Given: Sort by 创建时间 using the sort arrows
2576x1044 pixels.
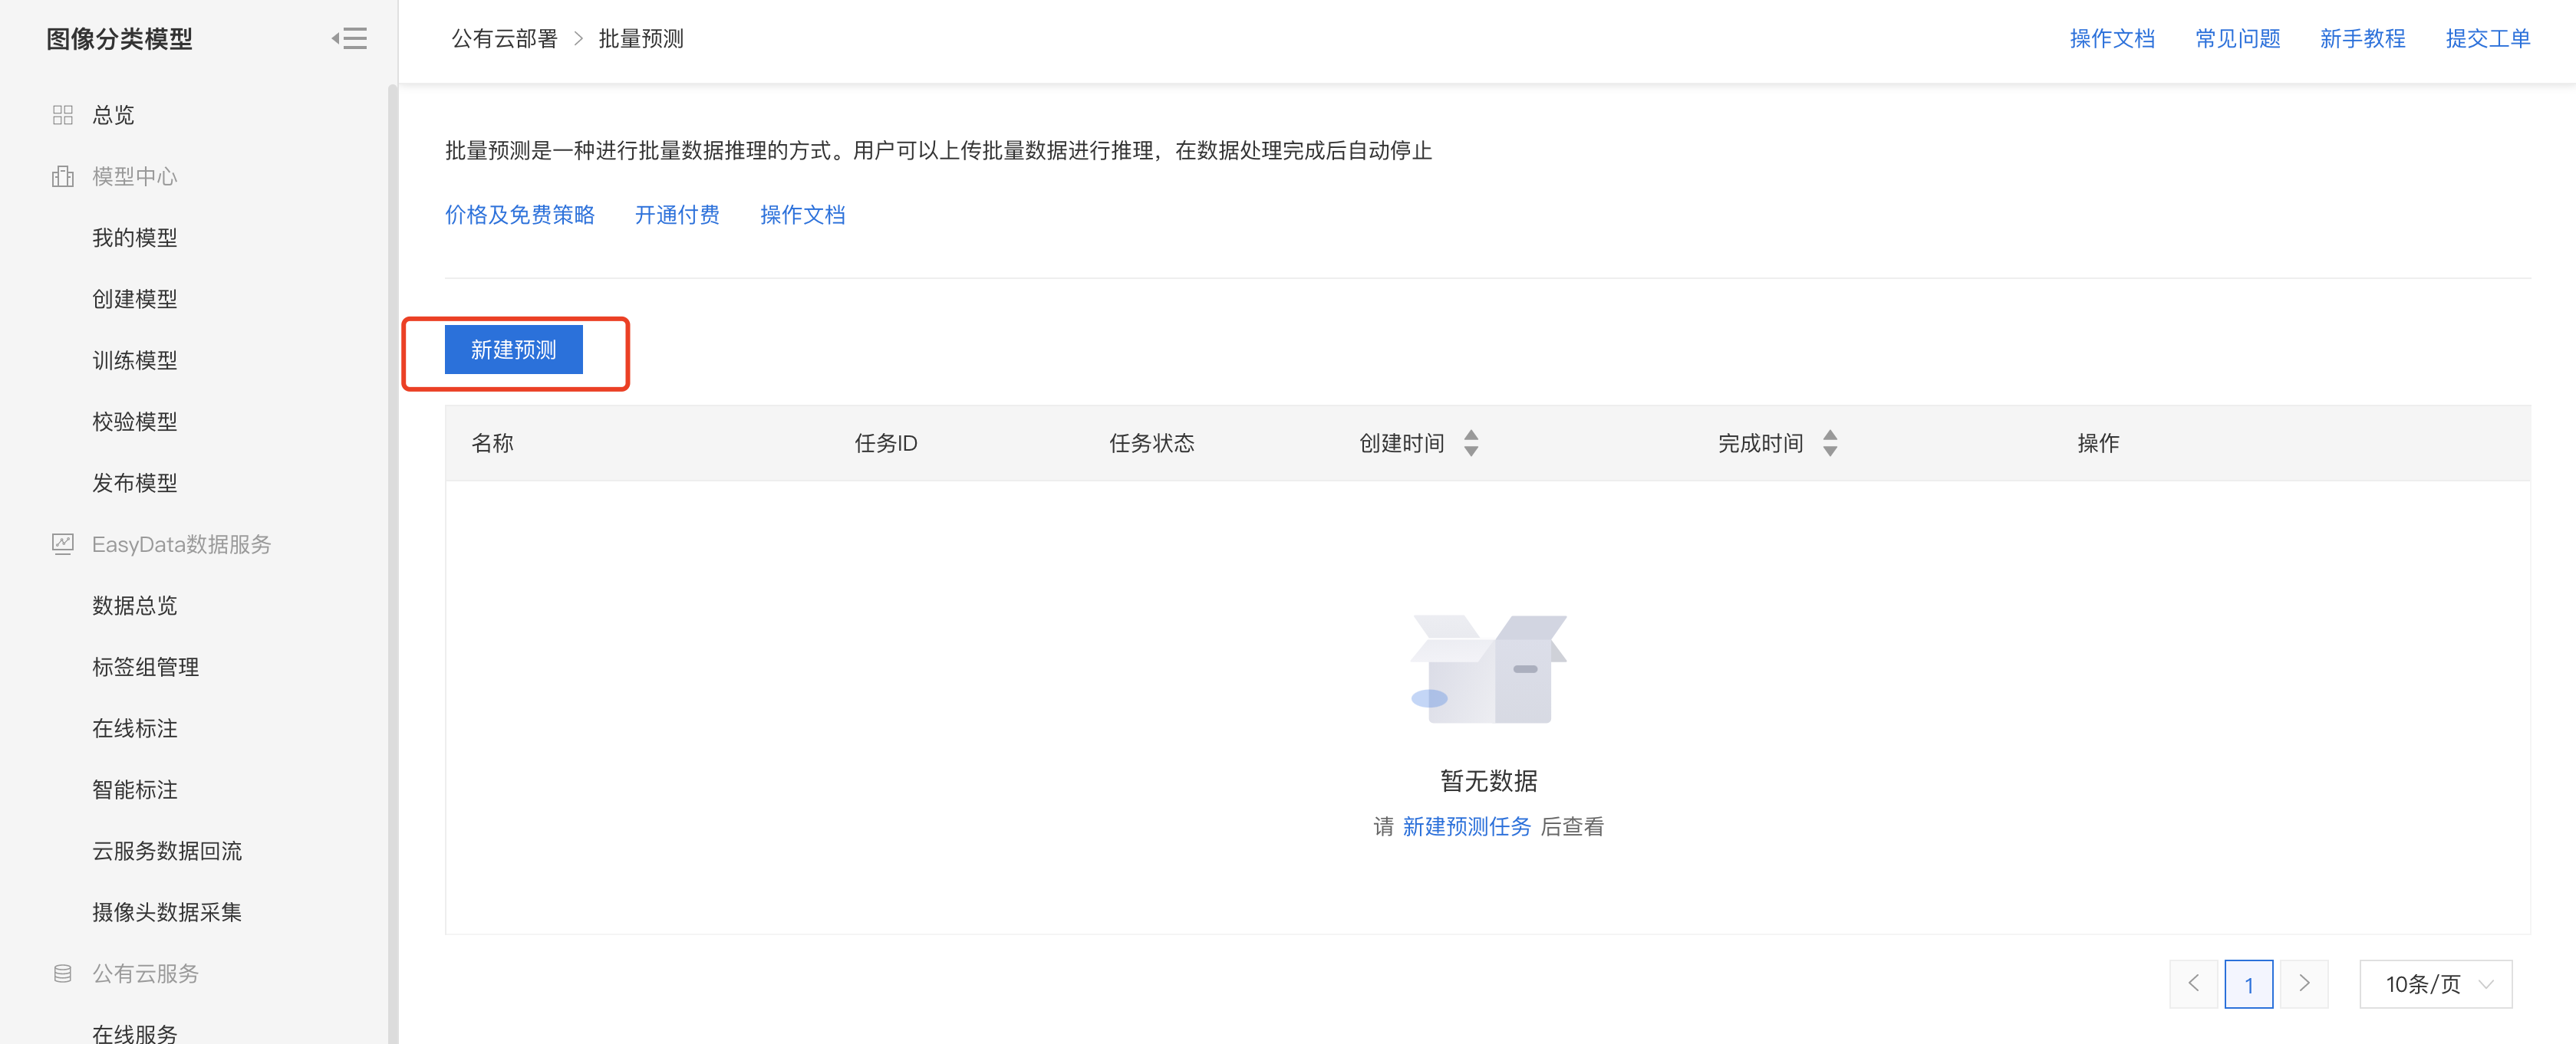Looking at the screenshot, I should (x=1471, y=442).
